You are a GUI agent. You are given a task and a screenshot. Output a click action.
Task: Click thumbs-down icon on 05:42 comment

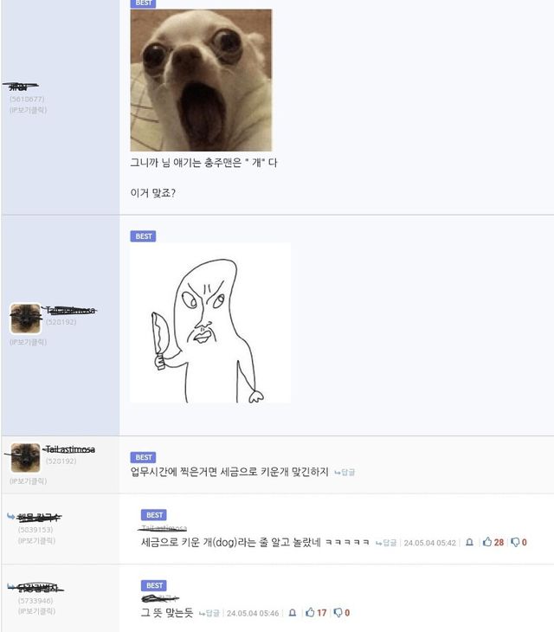click(x=515, y=543)
